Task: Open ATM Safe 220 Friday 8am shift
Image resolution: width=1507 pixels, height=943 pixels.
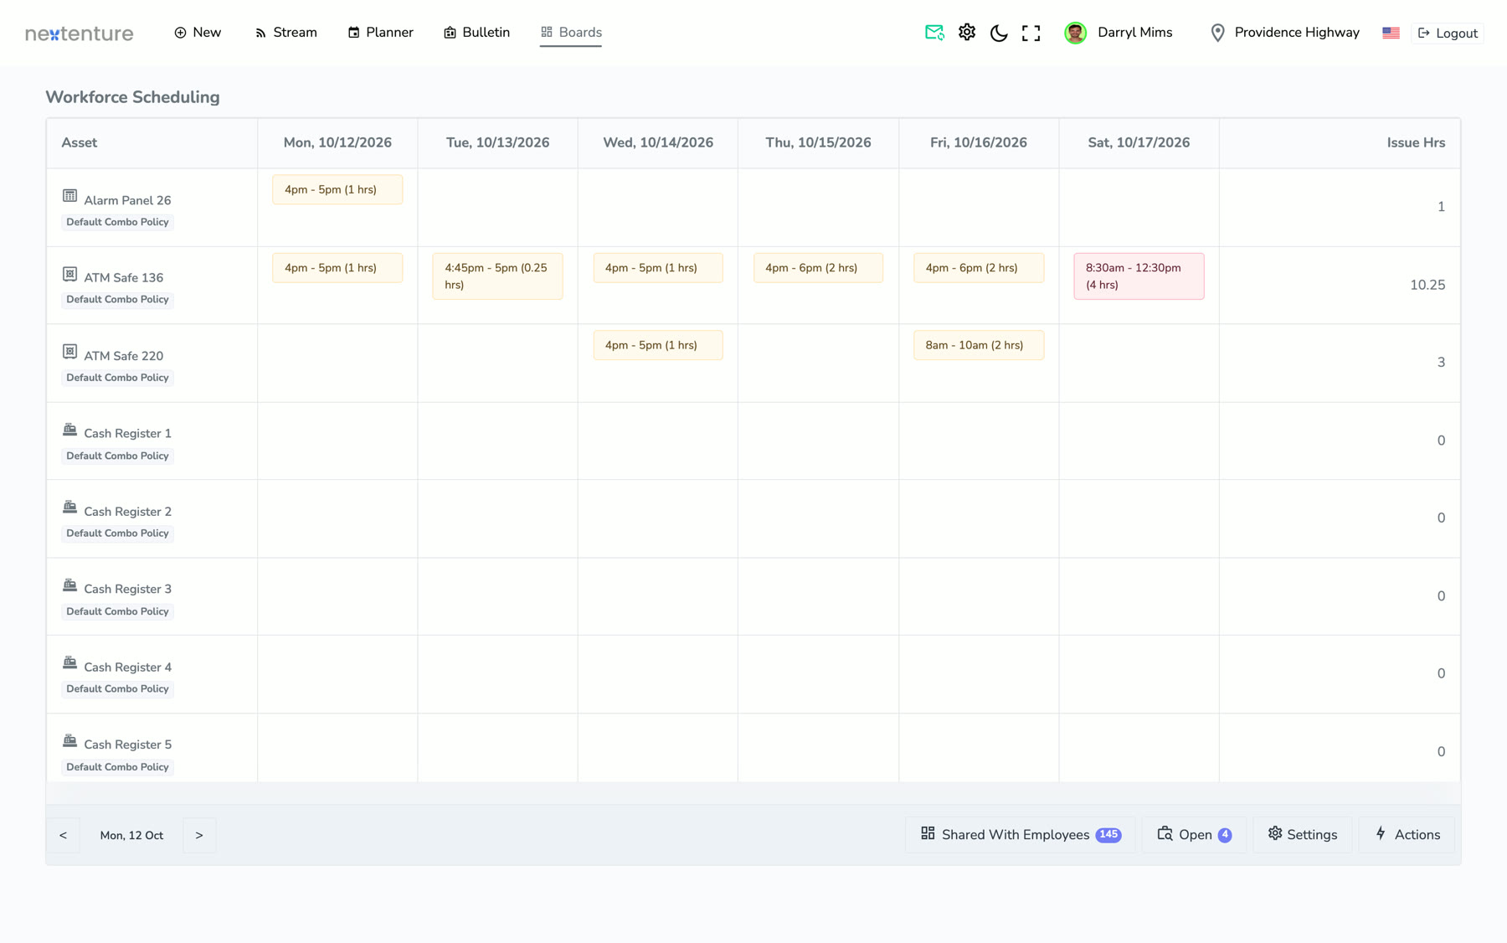Action: pos(978,345)
